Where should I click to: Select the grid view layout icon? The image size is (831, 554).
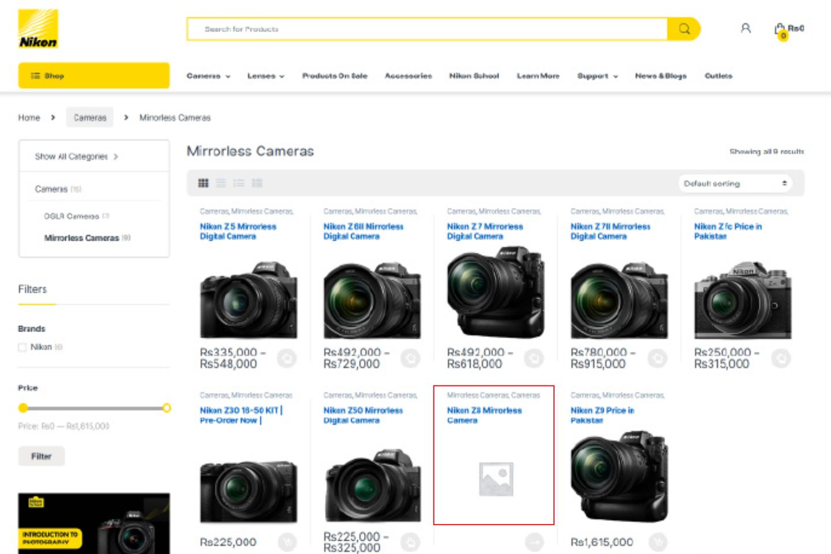(204, 183)
